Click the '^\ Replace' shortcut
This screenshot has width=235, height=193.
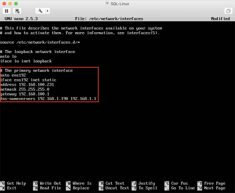pyautogui.click(x=77, y=188)
